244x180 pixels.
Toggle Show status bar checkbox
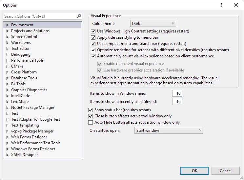click(91, 110)
